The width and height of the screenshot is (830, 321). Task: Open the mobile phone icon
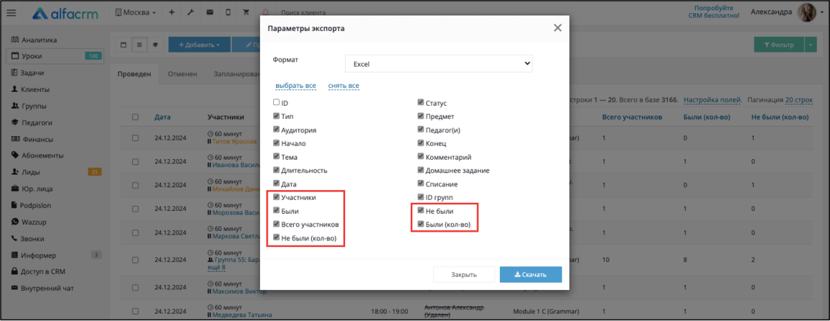[x=228, y=12]
